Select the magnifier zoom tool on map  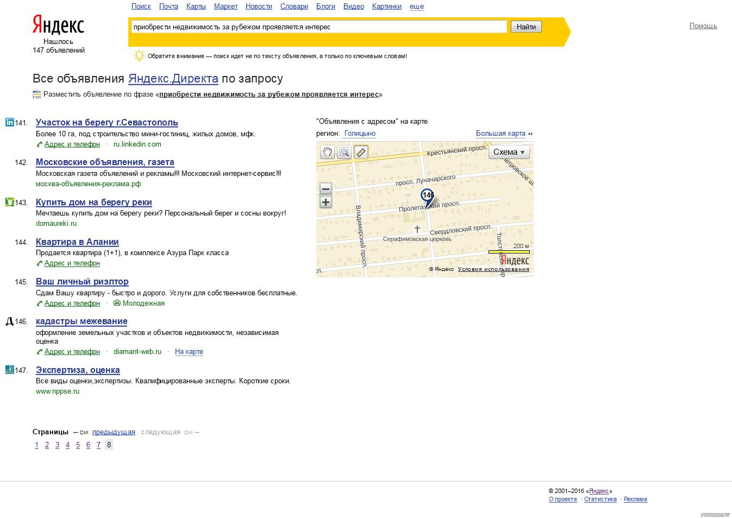[x=344, y=152]
